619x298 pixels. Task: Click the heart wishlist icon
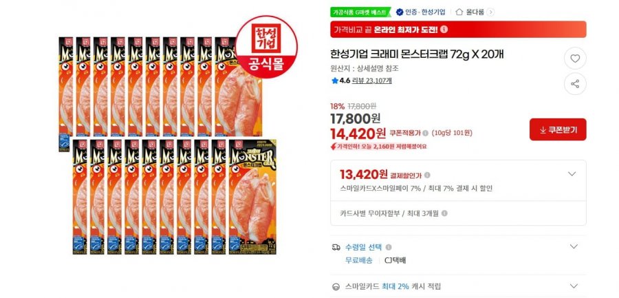(575, 58)
